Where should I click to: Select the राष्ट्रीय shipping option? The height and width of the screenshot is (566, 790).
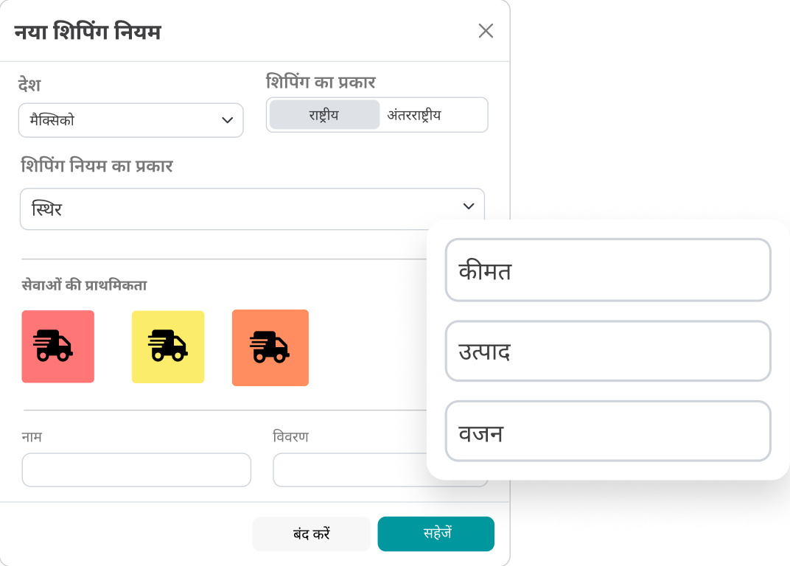click(324, 115)
